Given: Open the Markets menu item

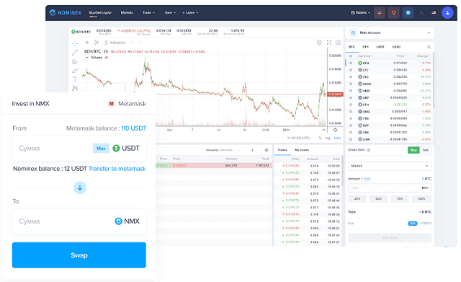Looking at the screenshot, I should tap(127, 13).
